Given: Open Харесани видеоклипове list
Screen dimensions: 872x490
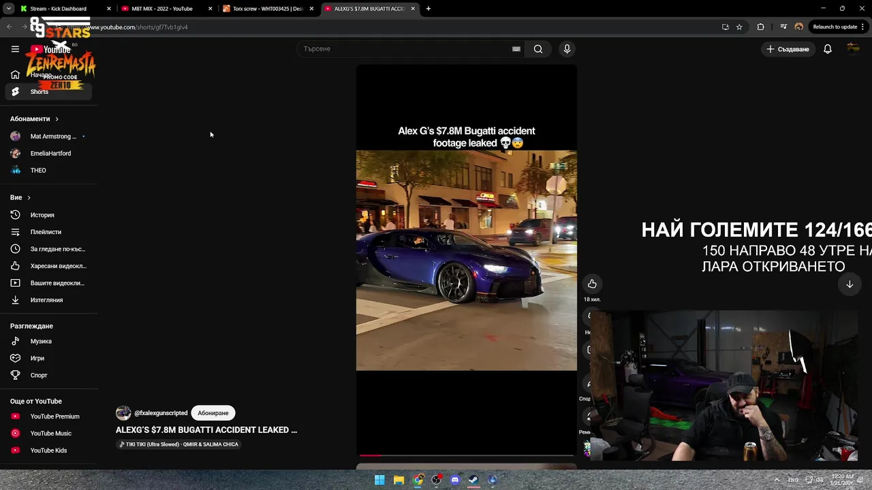Looking at the screenshot, I should pos(48,266).
